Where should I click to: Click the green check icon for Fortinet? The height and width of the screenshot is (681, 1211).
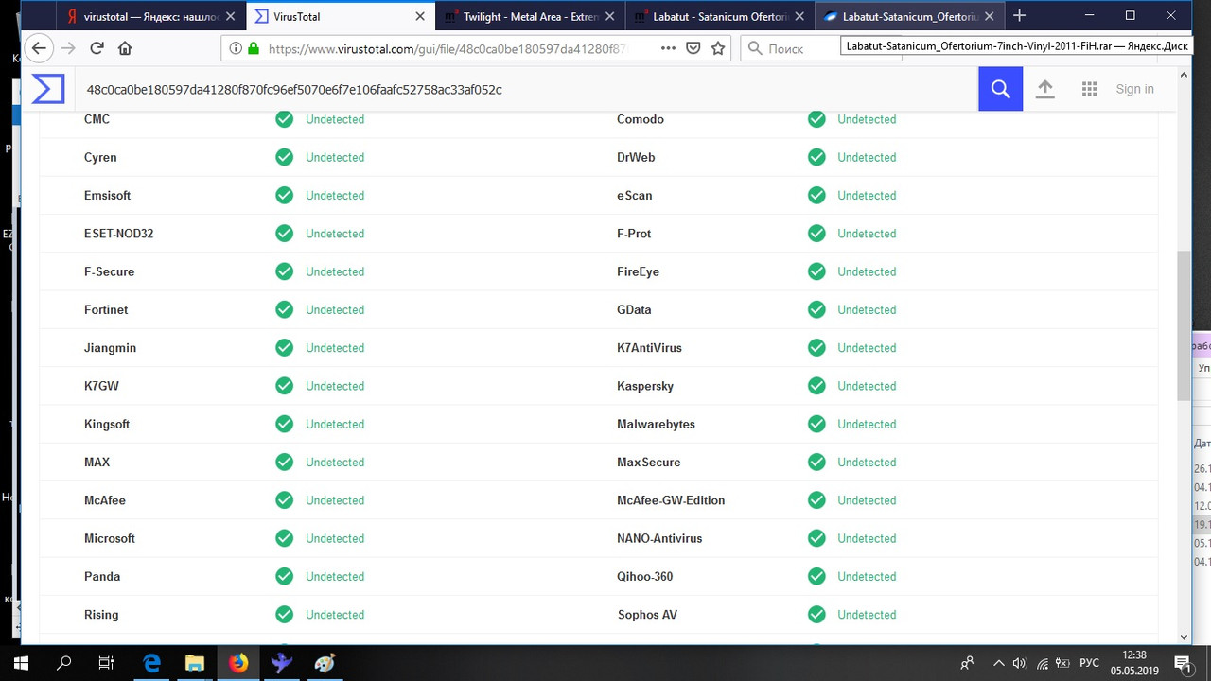[284, 309]
